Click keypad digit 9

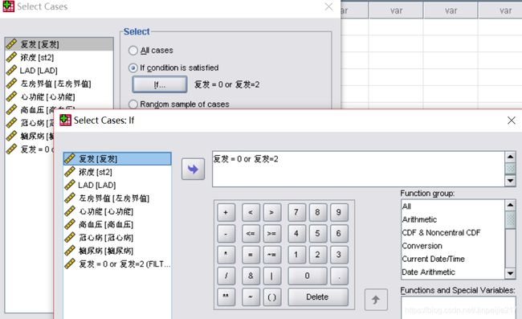[x=339, y=212]
